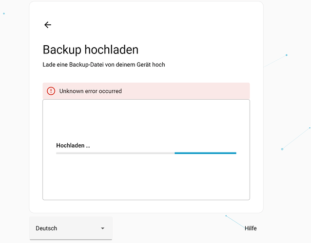
Task: Click empty space inside the upload box
Action: pos(146,119)
